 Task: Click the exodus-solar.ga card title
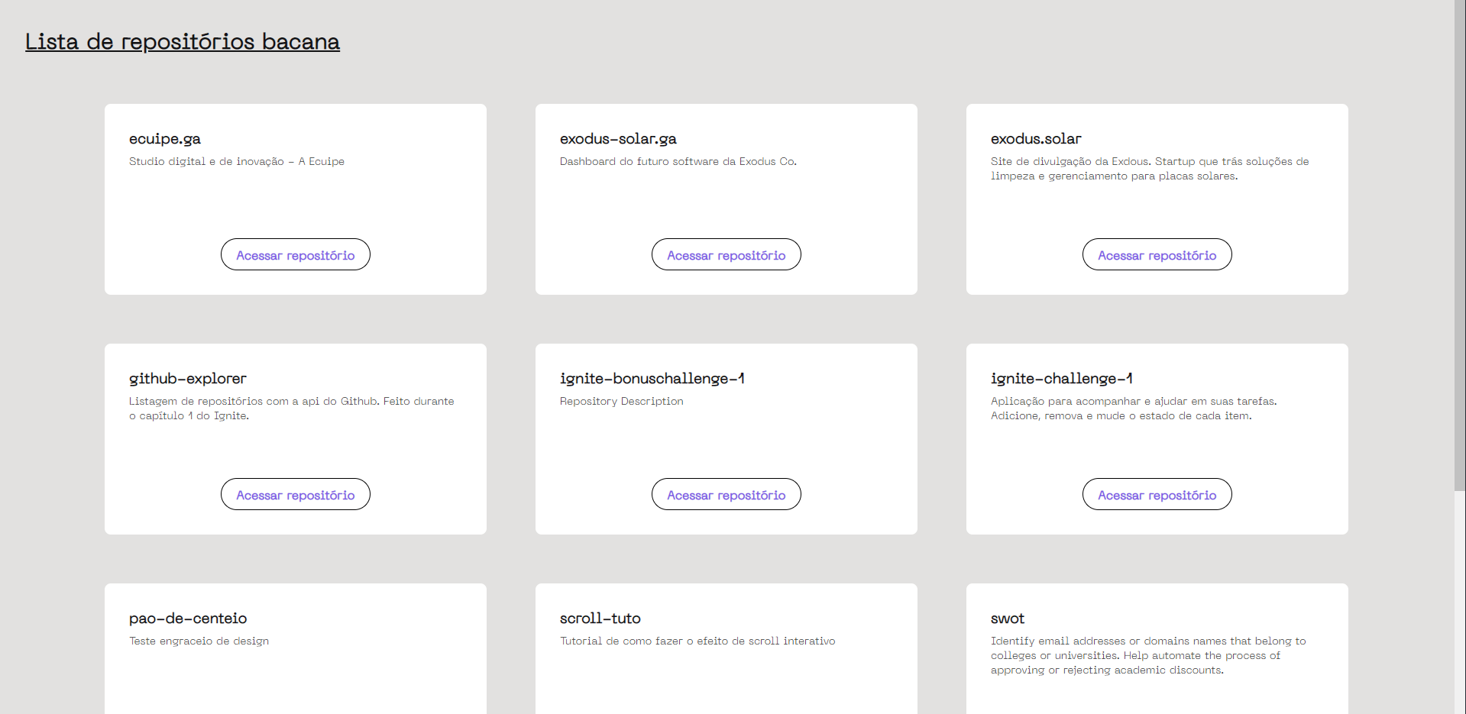[x=618, y=139]
